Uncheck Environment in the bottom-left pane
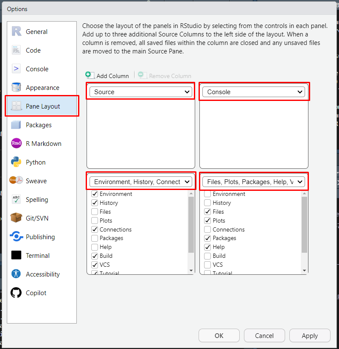 point(95,194)
